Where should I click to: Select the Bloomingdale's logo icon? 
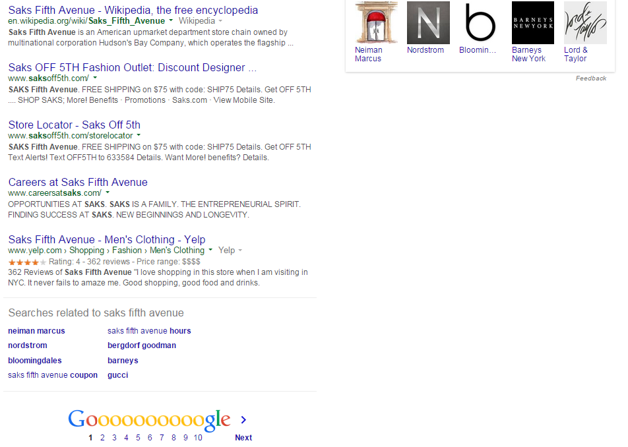click(x=480, y=22)
